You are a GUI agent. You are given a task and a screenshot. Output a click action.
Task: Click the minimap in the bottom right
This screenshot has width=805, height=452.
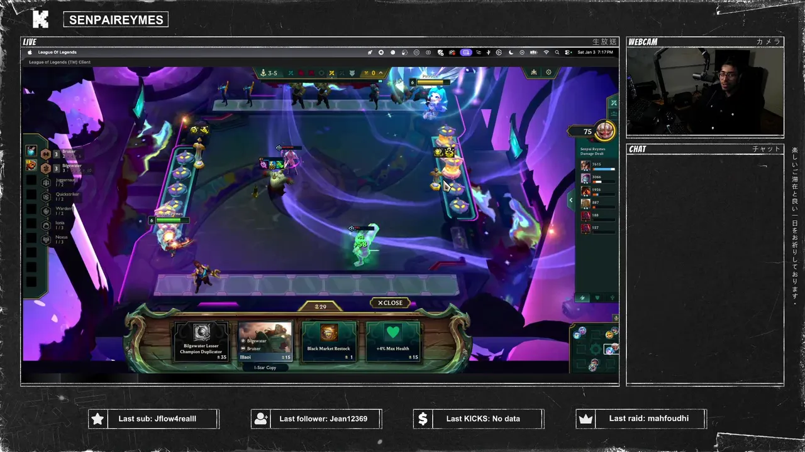tap(594, 348)
